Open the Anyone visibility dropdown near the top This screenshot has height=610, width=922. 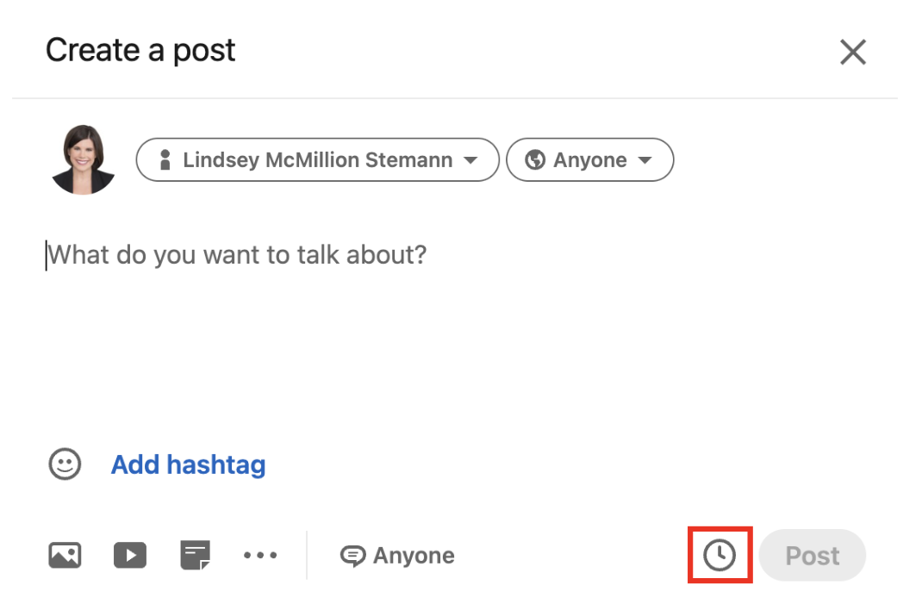[589, 160]
